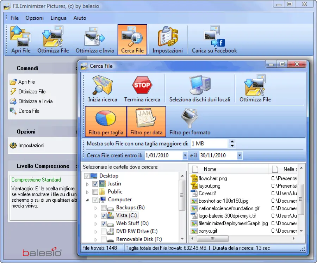Toggle the Filtro per taglia icon
The image size is (317, 263).
106,122
